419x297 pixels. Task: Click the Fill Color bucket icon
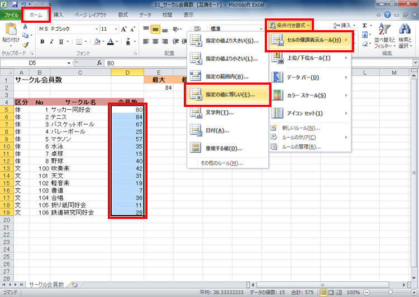click(97, 42)
